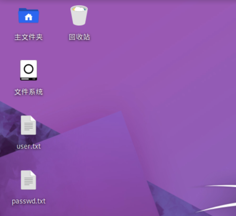Select the wastebasket icon containing paper
This screenshot has width=236, height=216.
79,16
